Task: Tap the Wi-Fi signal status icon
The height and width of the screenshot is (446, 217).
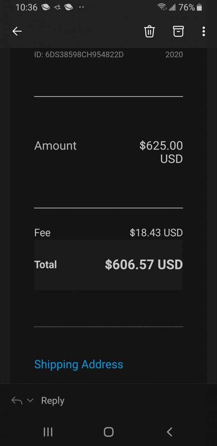Action: coord(162,7)
